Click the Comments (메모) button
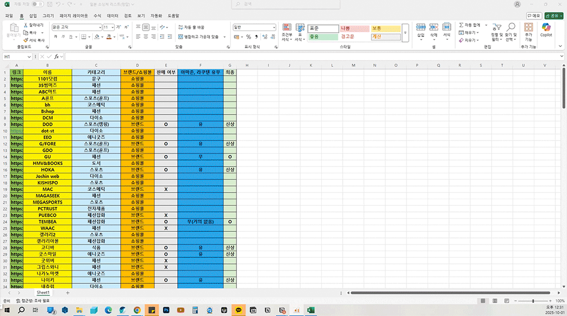The width and height of the screenshot is (567, 316). pyautogui.click(x=534, y=16)
